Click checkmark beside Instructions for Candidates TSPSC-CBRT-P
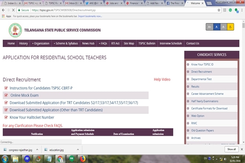 [6, 88]
